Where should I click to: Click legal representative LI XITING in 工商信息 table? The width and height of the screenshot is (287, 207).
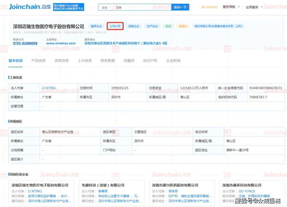click(x=49, y=88)
